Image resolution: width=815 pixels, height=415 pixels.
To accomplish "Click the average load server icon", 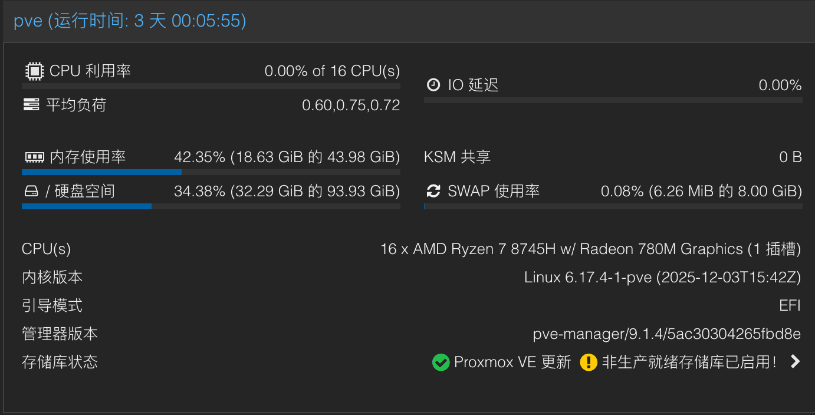I will 31,106.
